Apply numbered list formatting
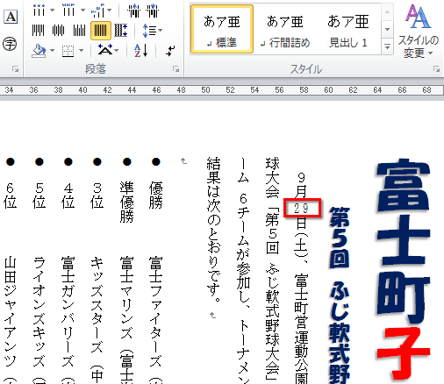Screen dimensions: 444x384 68,11
